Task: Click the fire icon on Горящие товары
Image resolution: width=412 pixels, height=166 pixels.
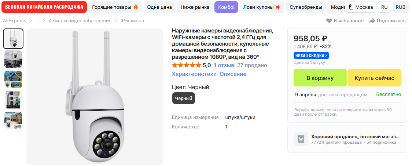Action: click(x=136, y=7)
